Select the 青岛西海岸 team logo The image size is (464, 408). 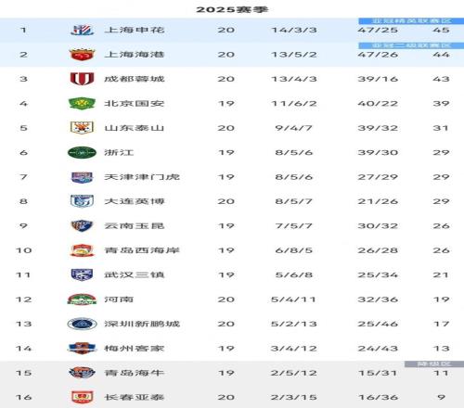82,250
